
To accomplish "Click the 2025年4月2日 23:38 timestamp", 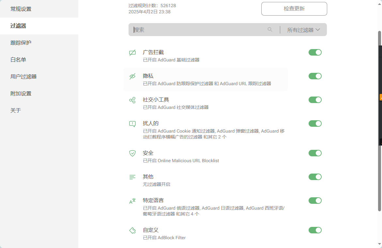I will (x=150, y=12).
